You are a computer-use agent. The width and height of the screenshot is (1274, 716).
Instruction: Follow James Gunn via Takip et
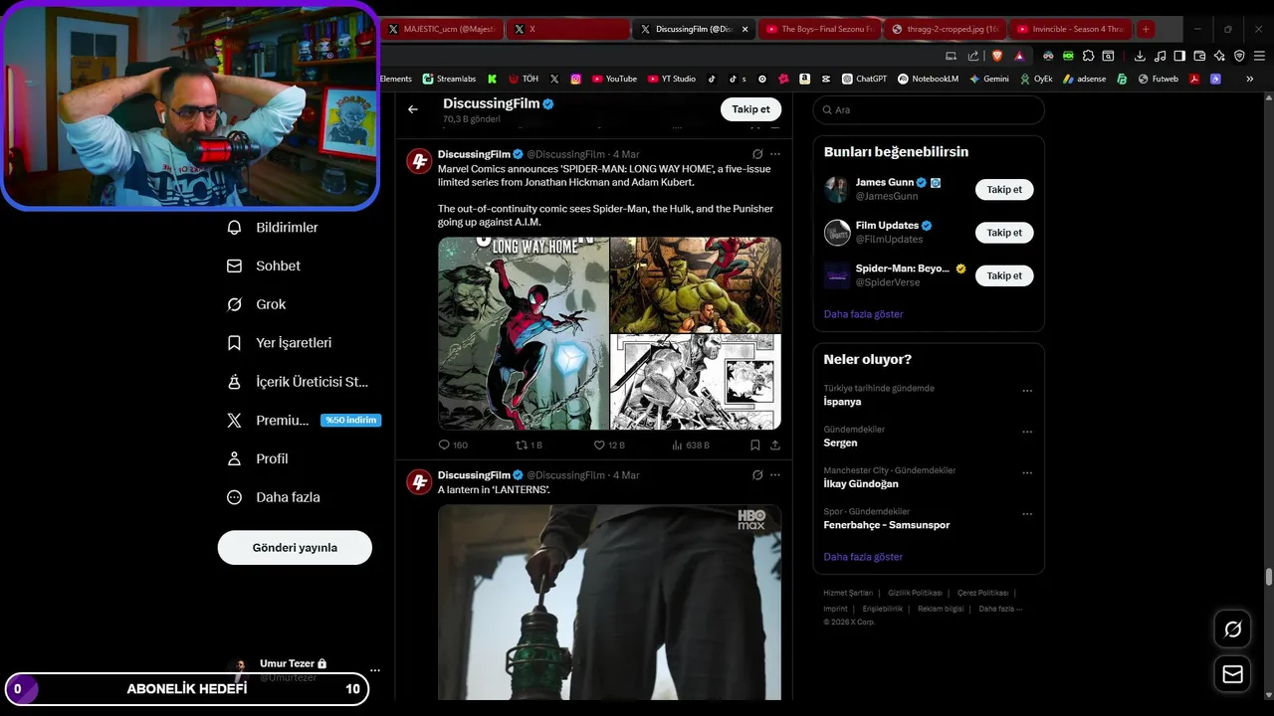[1004, 189]
